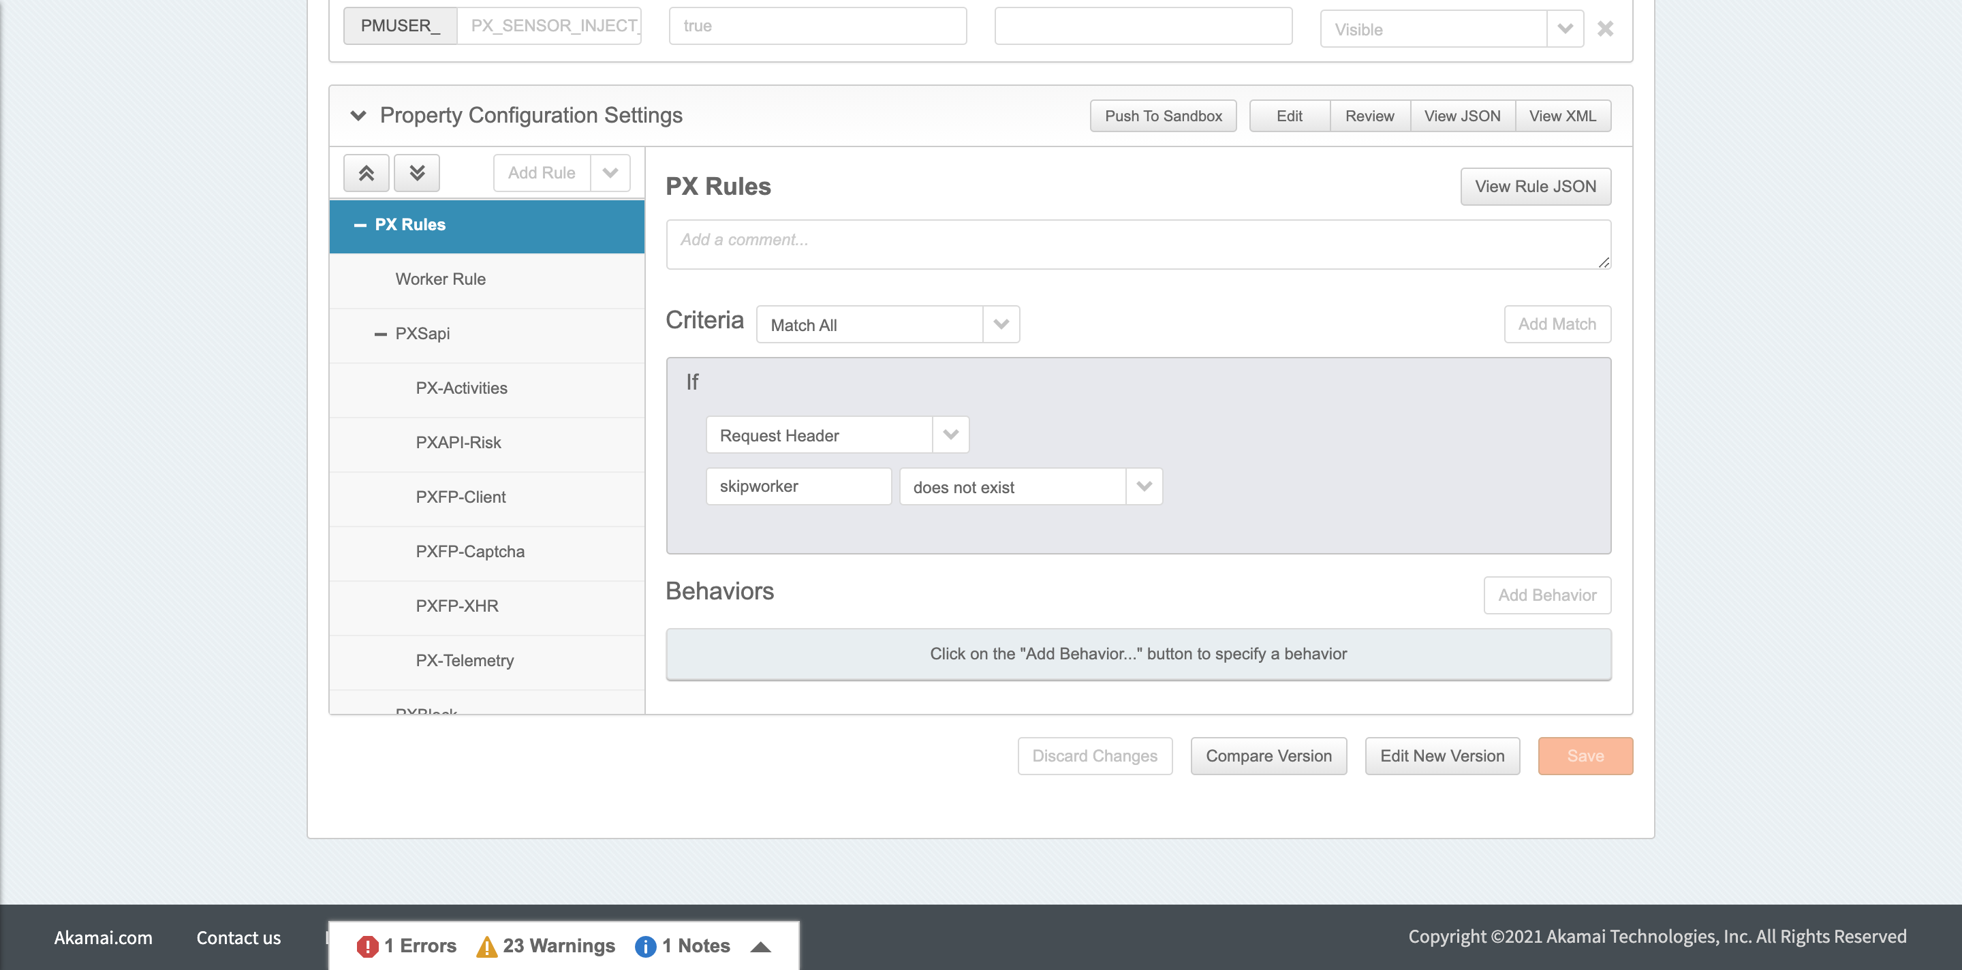Switch to the View JSON mode

point(1461,116)
